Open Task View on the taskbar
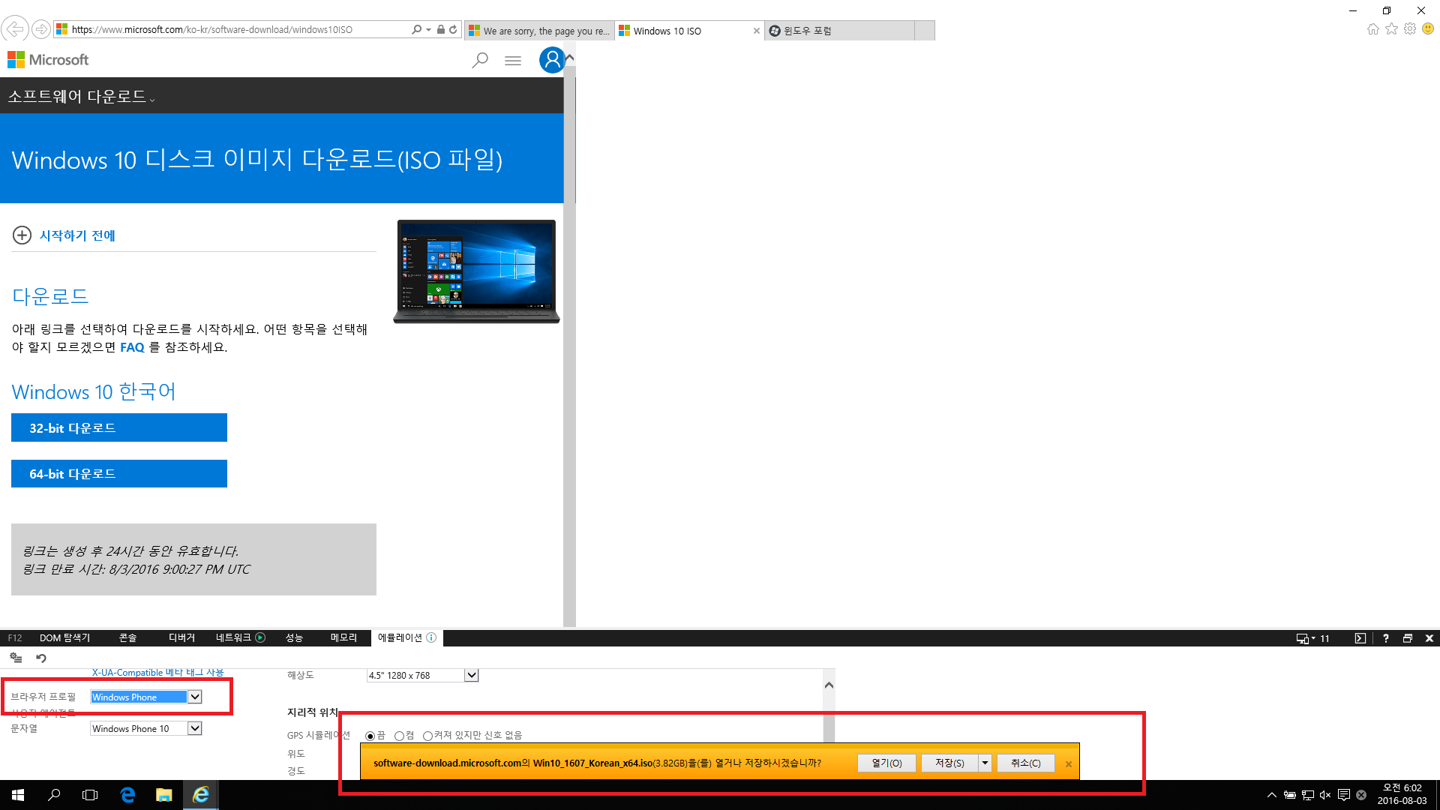1440x810 pixels. point(90,795)
